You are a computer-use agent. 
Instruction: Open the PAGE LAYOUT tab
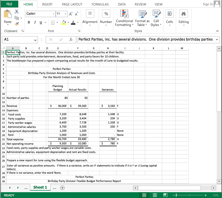click(72, 4)
